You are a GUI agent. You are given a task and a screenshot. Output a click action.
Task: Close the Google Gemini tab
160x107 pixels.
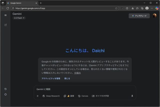point(36,3)
